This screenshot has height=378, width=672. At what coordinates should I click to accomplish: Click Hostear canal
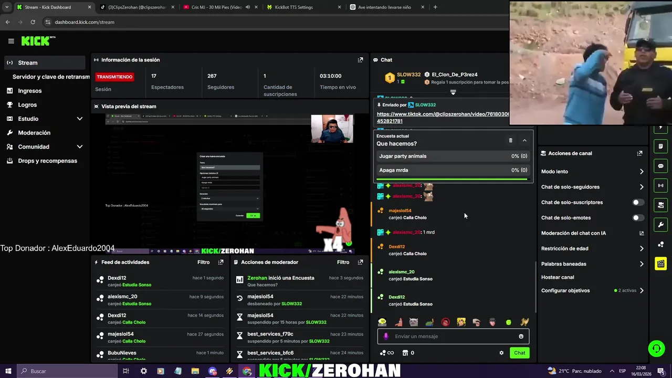click(558, 277)
